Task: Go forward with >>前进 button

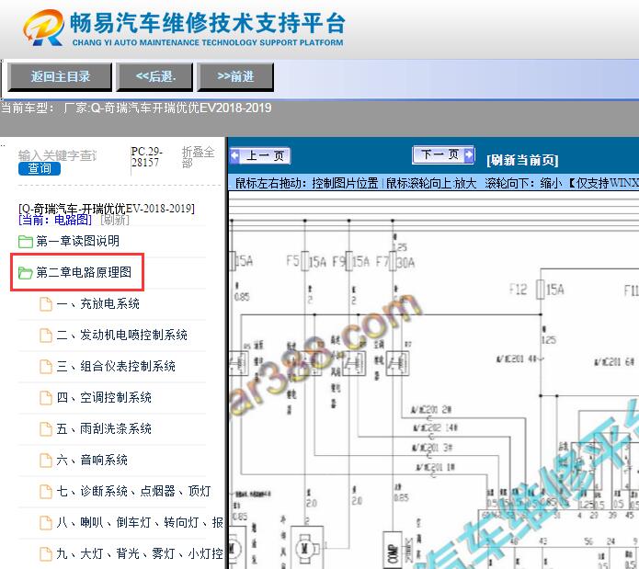Action: tap(235, 76)
